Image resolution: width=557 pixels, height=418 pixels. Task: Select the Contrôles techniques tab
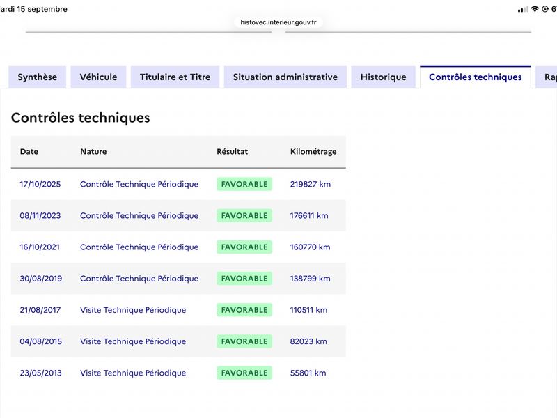tap(476, 77)
